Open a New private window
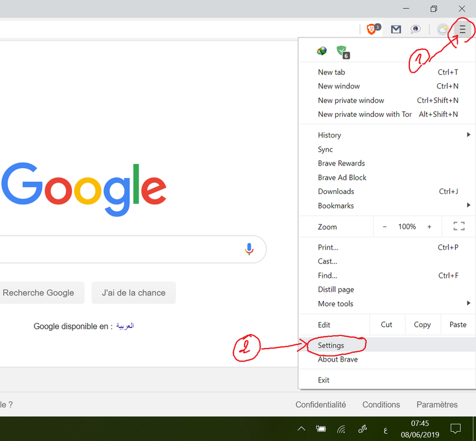The width and height of the screenshot is (476, 441). click(x=387, y=100)
